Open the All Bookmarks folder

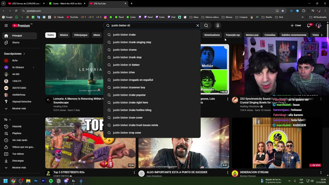(318, 17)
